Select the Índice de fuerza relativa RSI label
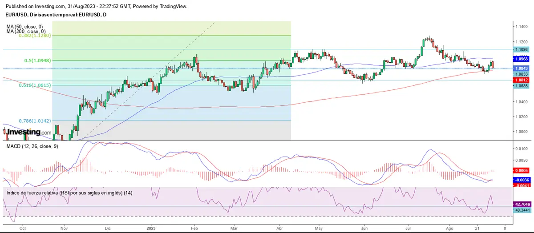The width and height of the screenshot is (534, 233). pos(69,193)
